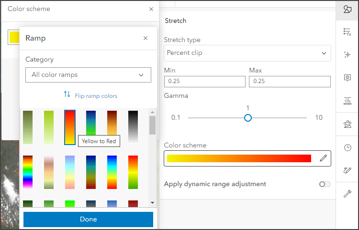Screen dimensions: 359x230
Task: Click the ramp list scrollbar thumb
Action: [152, 125]
